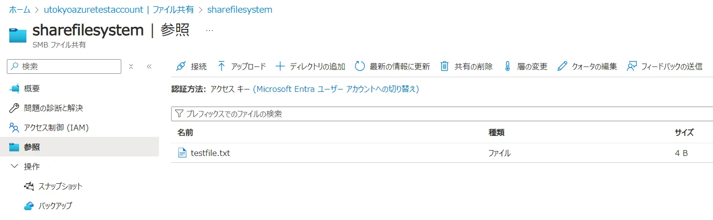This screenshot has width=713, height=220.
Task: Click the Delete share (共有の削除) trash icon
Action: click(445, 66)
